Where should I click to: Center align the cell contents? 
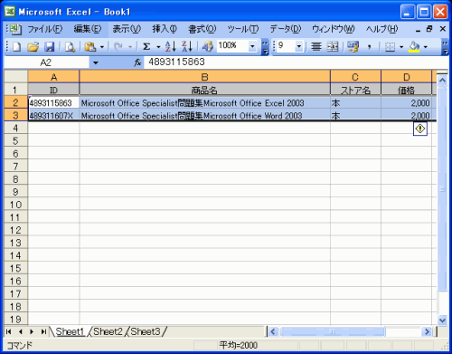(316, 47)
